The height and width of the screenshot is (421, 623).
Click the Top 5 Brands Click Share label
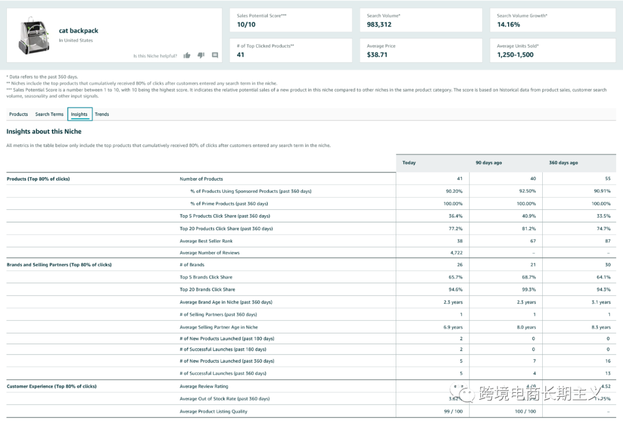click(x=206, y=277)
